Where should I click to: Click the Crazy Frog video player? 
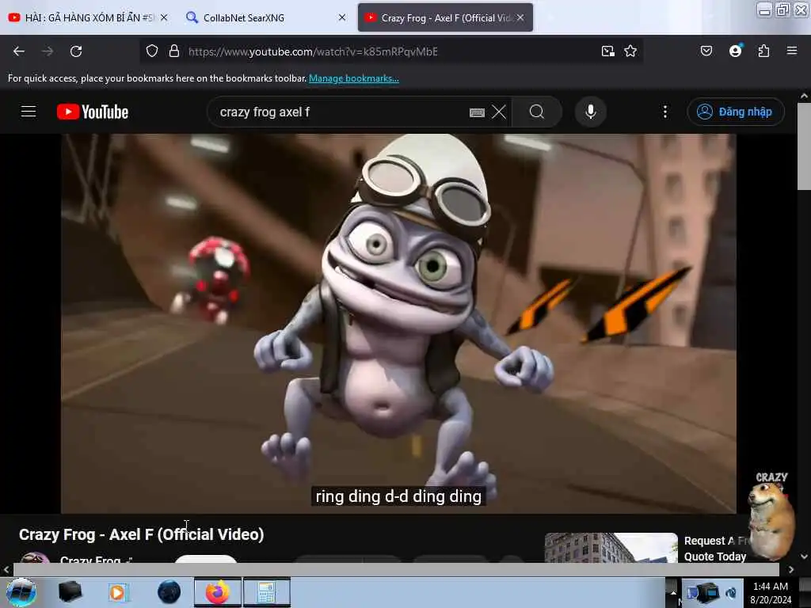click(x=398, y=324)
